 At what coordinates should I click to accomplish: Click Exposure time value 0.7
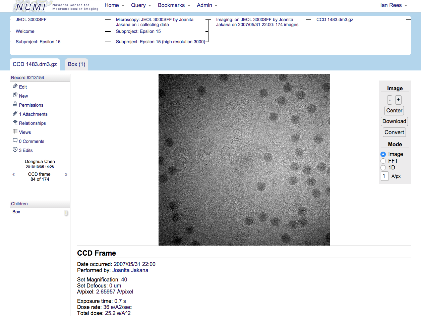coord(120,301)
